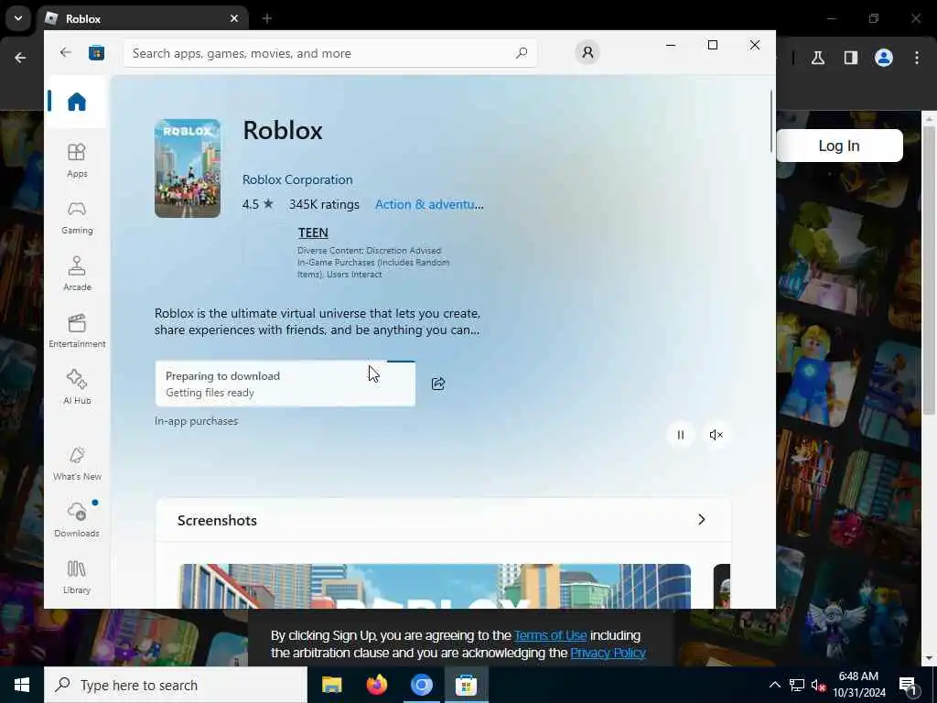
Task: Open the browser three-dot menu
Action: click(917, 58)
